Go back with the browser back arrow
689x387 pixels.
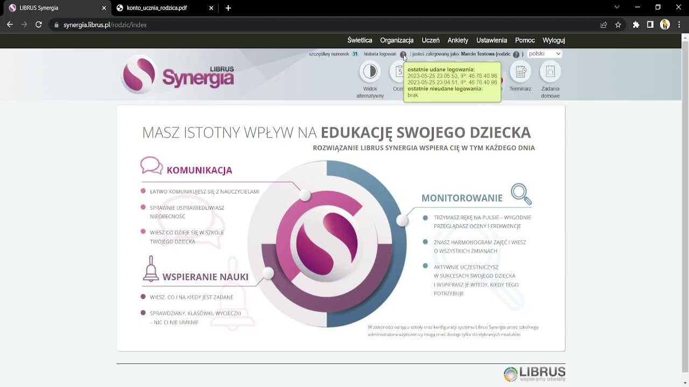point(10,25)
